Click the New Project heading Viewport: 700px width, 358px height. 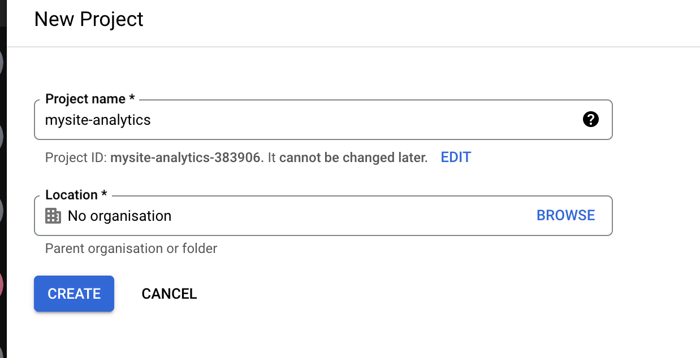click(x=89, y=19)
